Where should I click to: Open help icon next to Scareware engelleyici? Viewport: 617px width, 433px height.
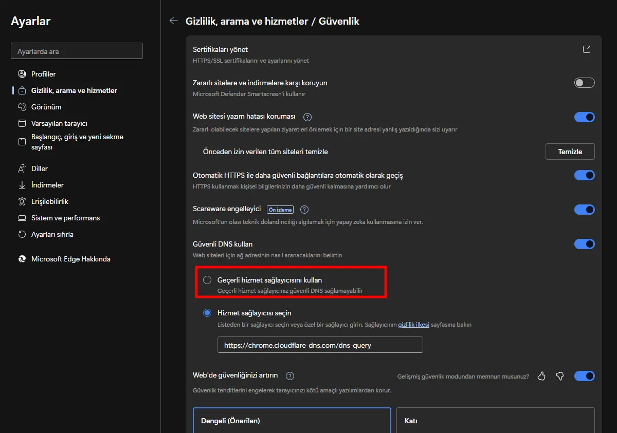[x=304, y=210]
